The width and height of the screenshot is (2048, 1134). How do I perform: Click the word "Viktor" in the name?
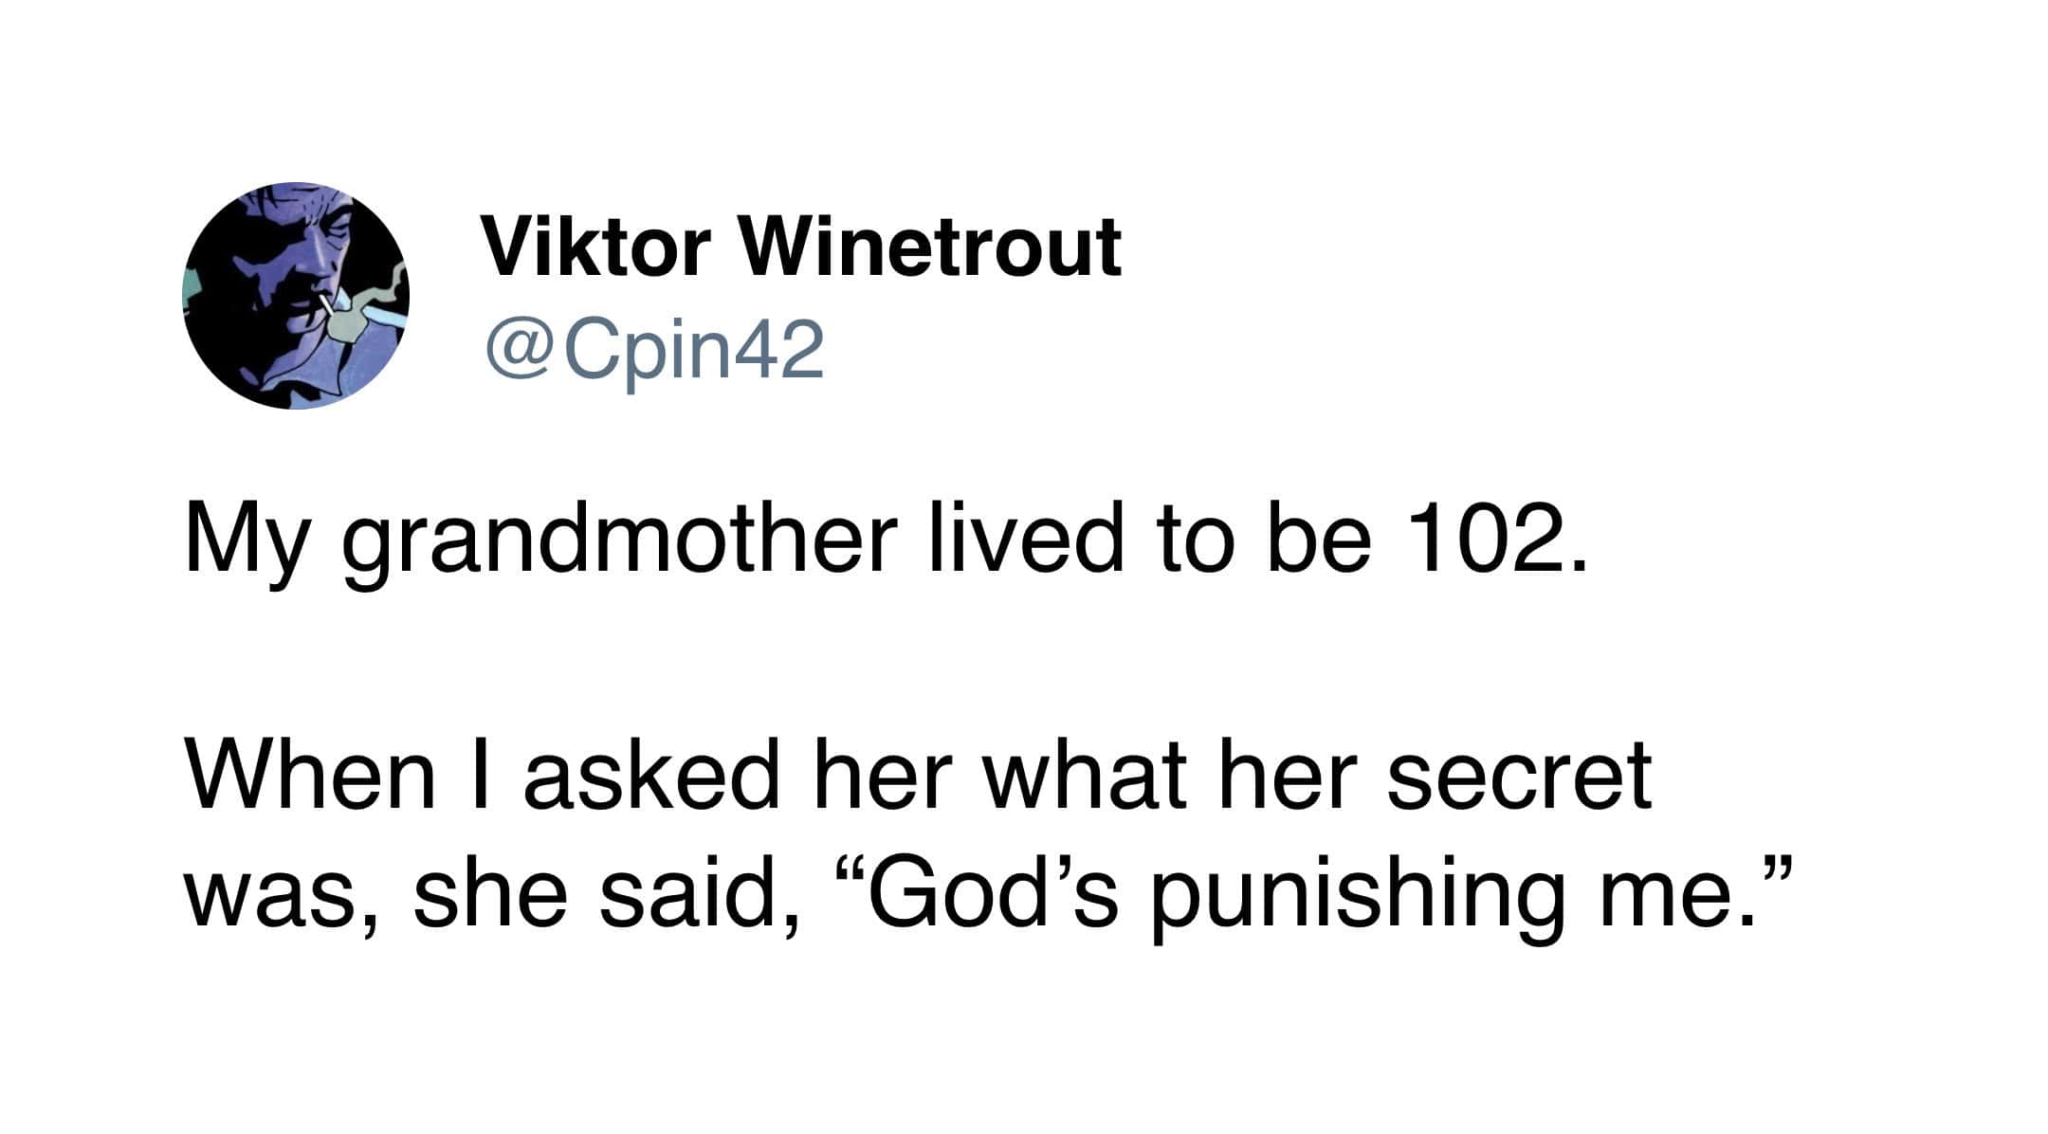pyautogui.click(x=595, y=247)
